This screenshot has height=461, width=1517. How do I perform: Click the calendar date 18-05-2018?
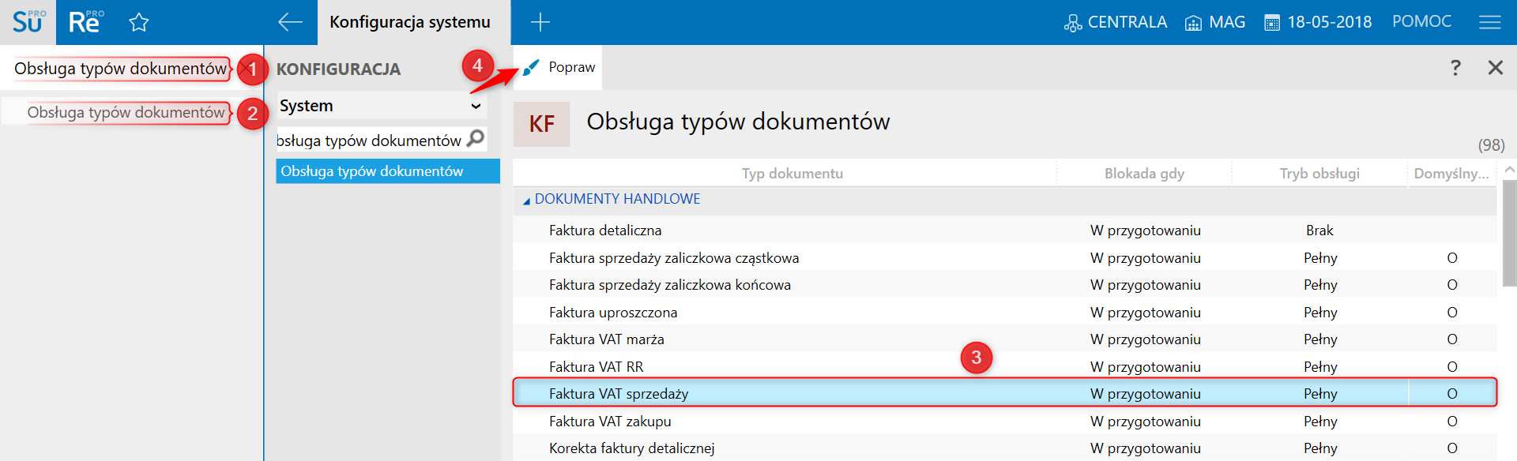1319,22
